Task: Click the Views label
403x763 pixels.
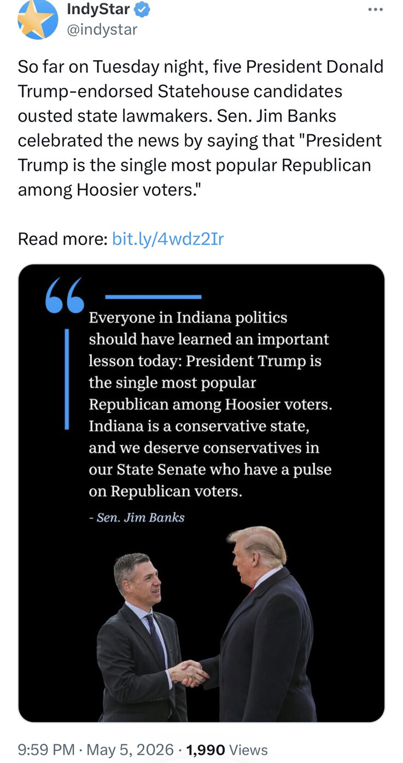Action: coord(248,749)
